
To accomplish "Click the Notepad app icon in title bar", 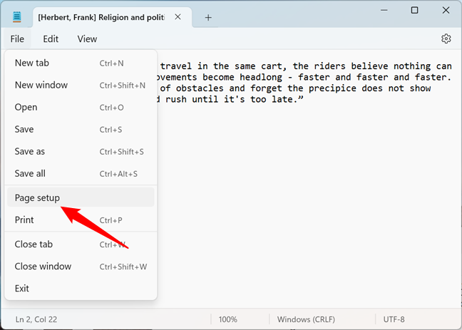I will 17,17.
